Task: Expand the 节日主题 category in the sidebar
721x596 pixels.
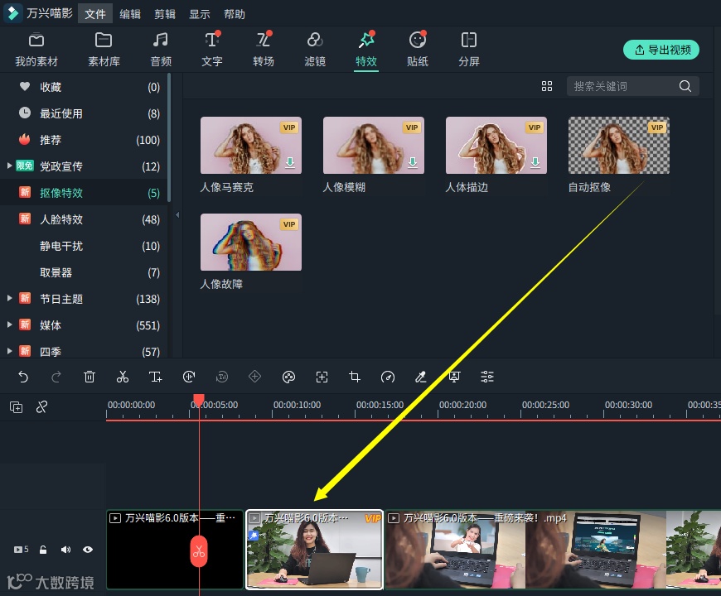Action: (x=8, y=299)
